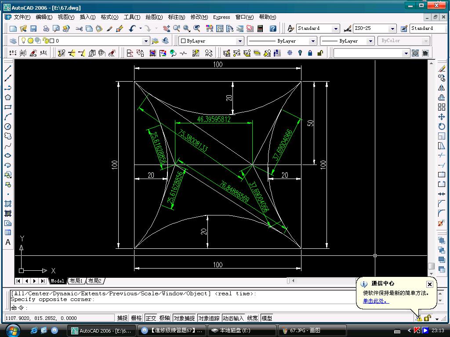Open the empty dropdown beside lock icons
The height and width of the screenshot is (337, 450).
tap(406, 53)
